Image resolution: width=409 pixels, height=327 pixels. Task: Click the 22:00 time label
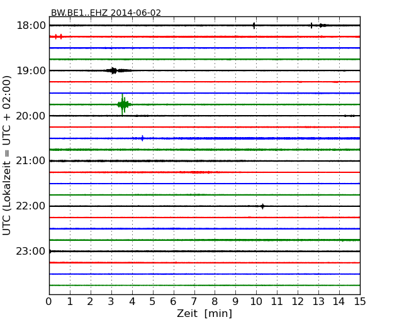pos(31,206)
